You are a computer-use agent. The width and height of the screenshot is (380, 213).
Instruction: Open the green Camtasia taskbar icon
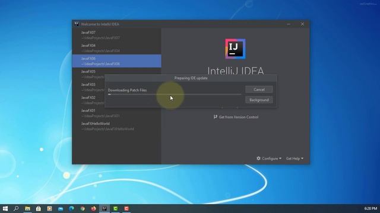[115, 208]
